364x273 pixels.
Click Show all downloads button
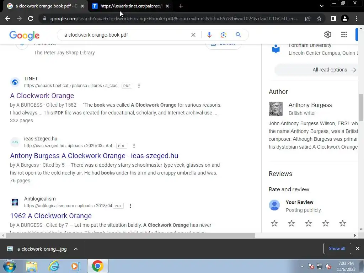click(337, 248)
